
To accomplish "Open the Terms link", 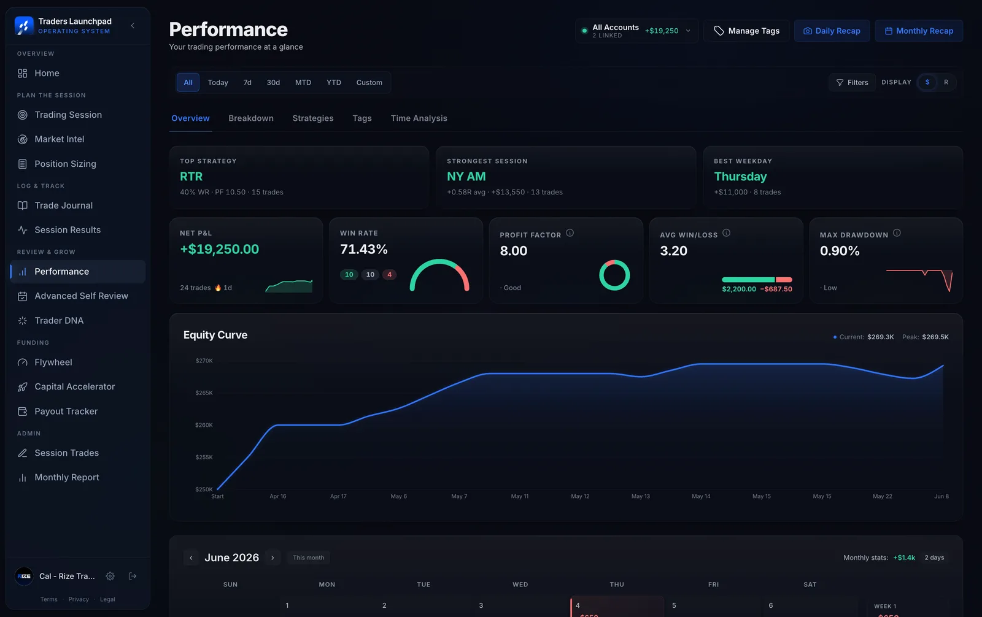I will point(49,599).
